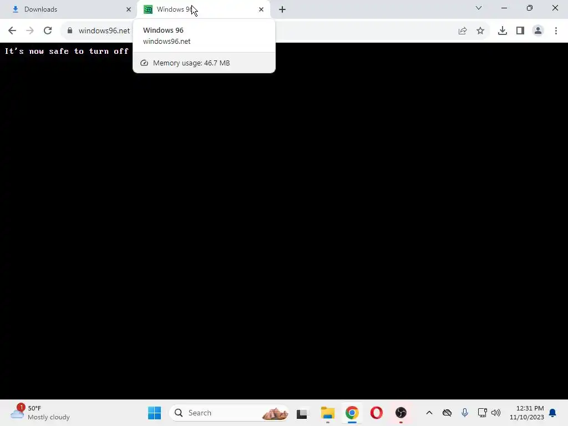Viewport: 568px width, 426px height.
Task: Restore down the Chrome window
Action: pyautogui.click(x=530, y=8)
